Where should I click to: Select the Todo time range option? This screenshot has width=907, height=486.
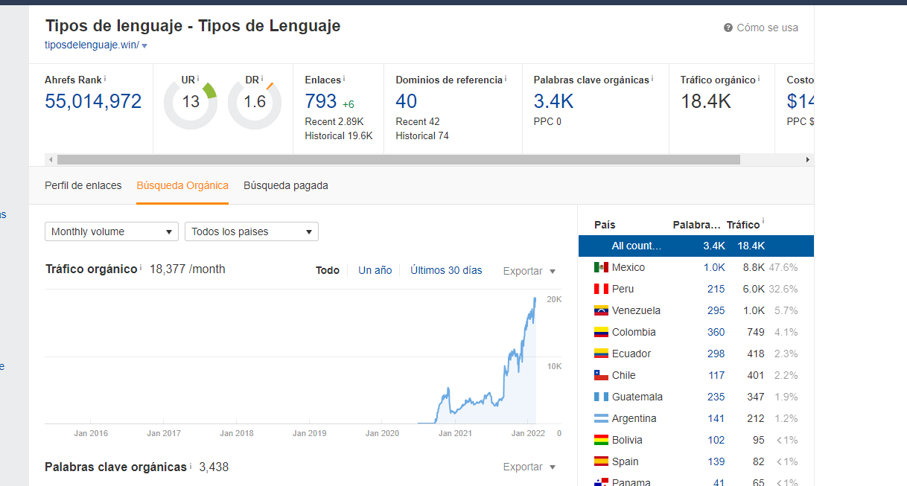(x=327, y=270)
